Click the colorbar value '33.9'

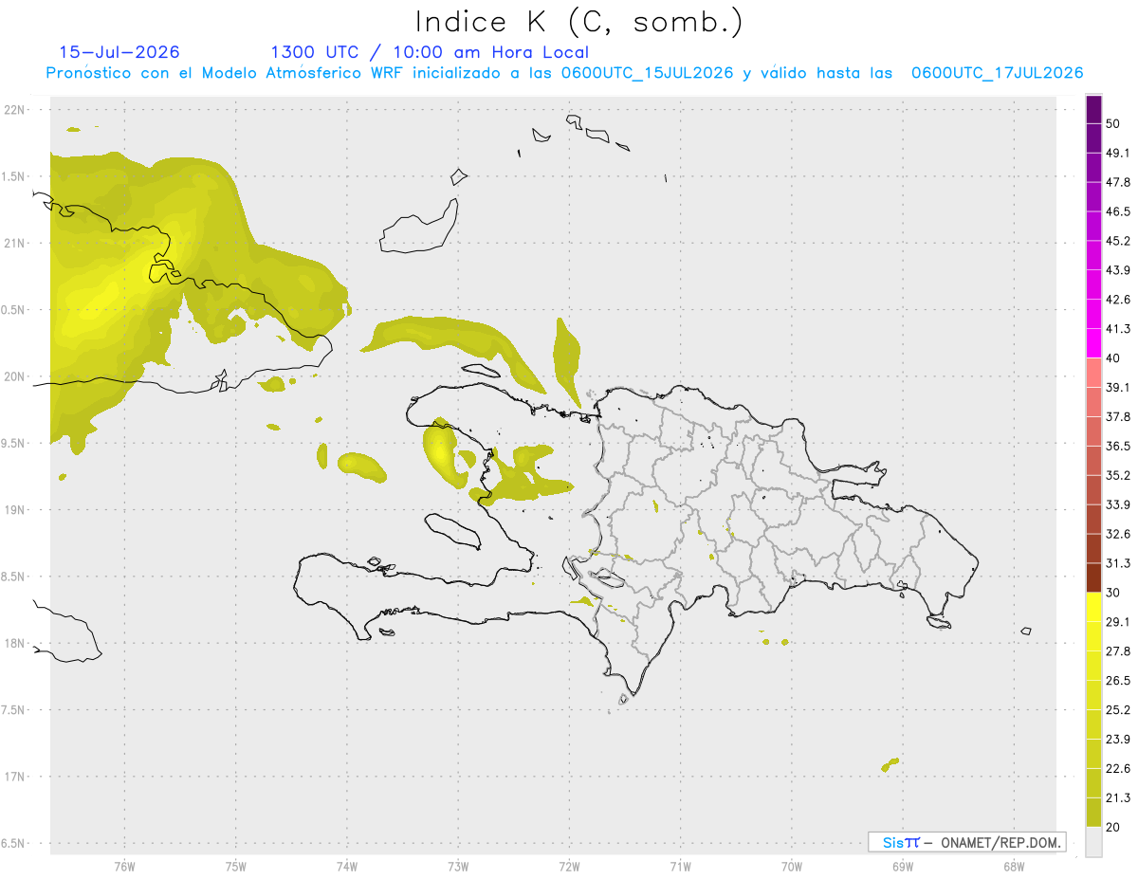[1118, 504]
